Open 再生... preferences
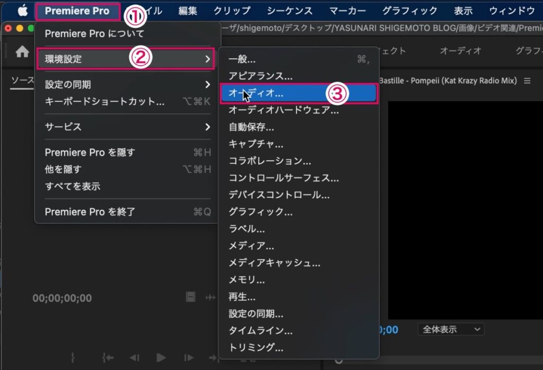This screenshot has height=370, width=543. coord(299,297)
